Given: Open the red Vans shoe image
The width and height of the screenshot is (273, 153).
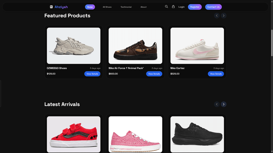Looking at the screenshot, I should click(74, 134).
